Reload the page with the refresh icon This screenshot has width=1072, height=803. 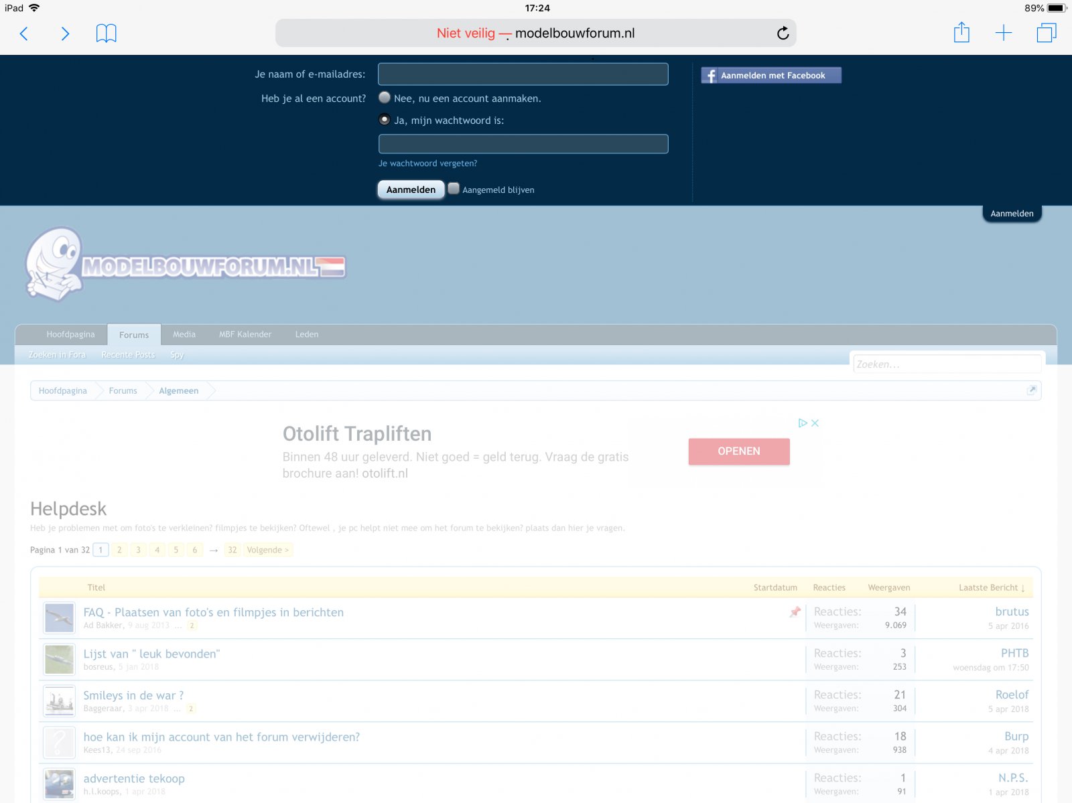coord(783,33)
